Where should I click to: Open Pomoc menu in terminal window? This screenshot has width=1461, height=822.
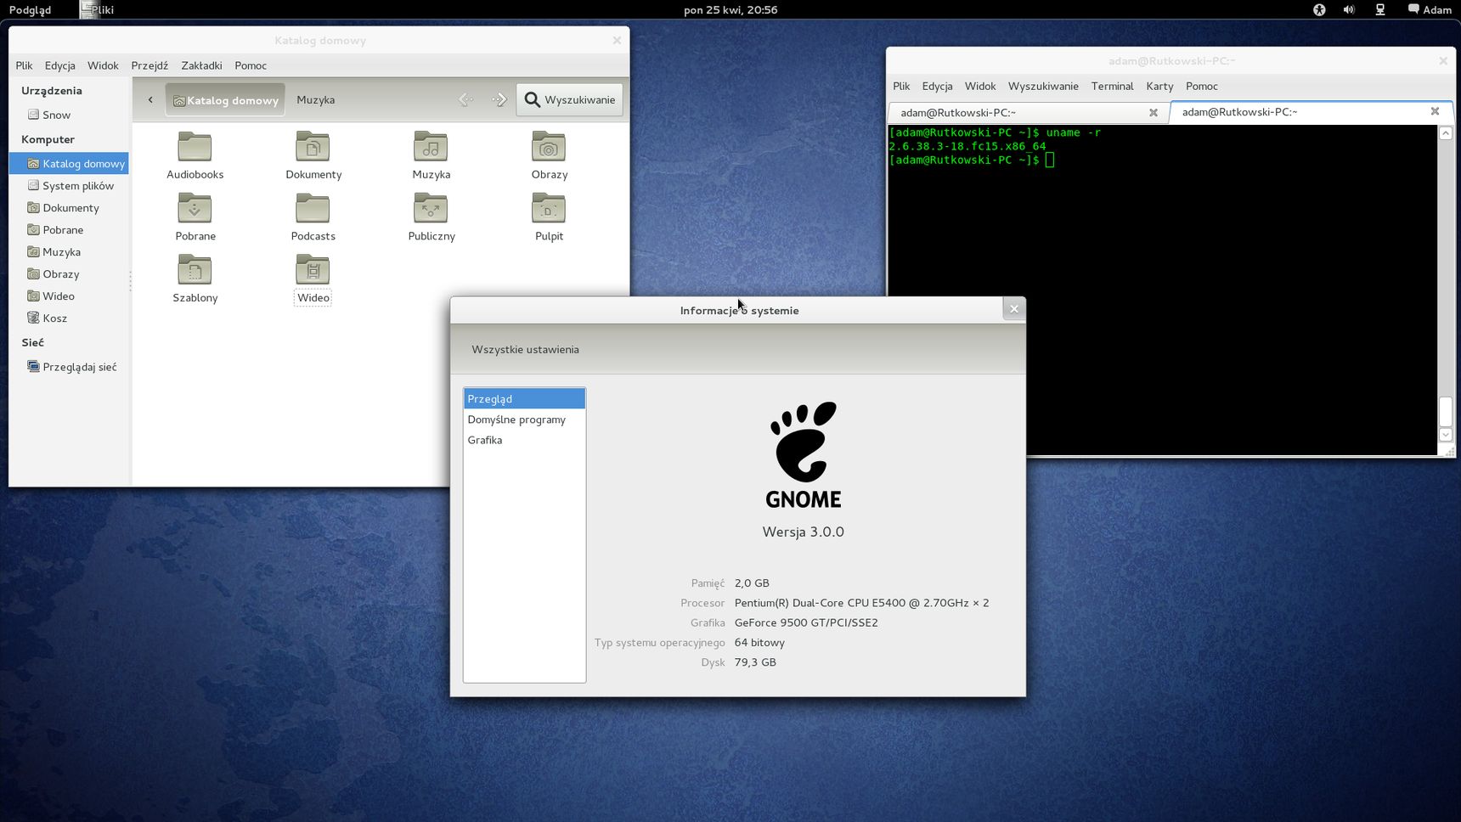[1202, 86]
